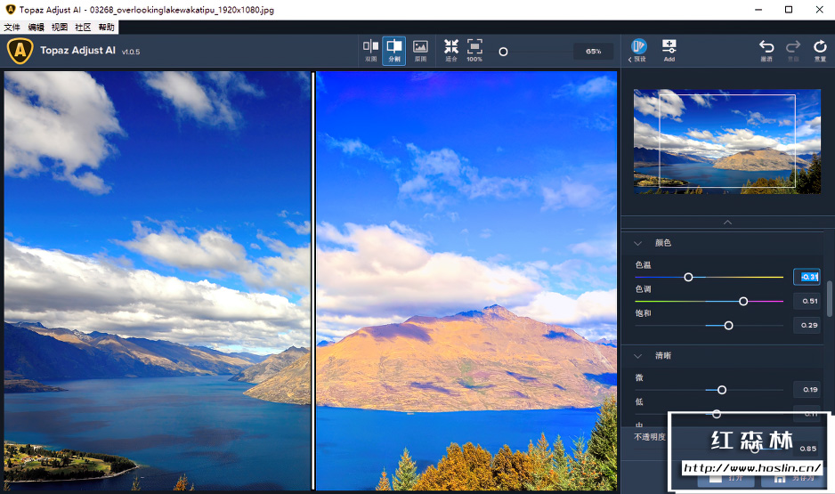Click the v1.0.5 version text

(x=131, y=52)
